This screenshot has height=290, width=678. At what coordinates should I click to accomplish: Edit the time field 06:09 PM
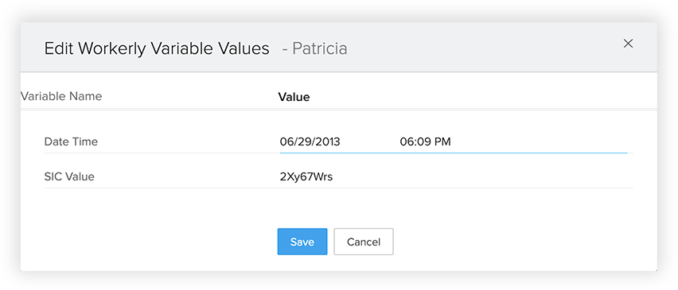425,141
